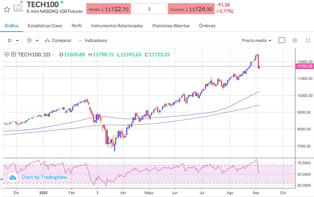Screen dimensions: 314x197
Task: Toggle the square checkbox next to Precio medio
Action: tap(282, 40)
